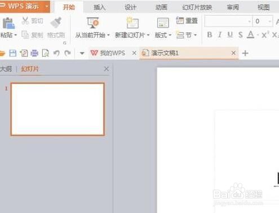Viewport: 279px width, 213px height.
Task: Toggle Italic formatting
Action: pyautogui.click(x=219, y=35)
